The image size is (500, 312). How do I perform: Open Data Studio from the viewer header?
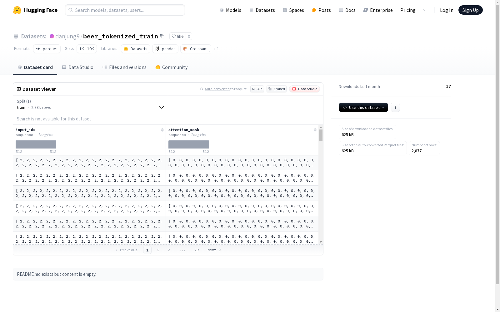coord(304,89)
